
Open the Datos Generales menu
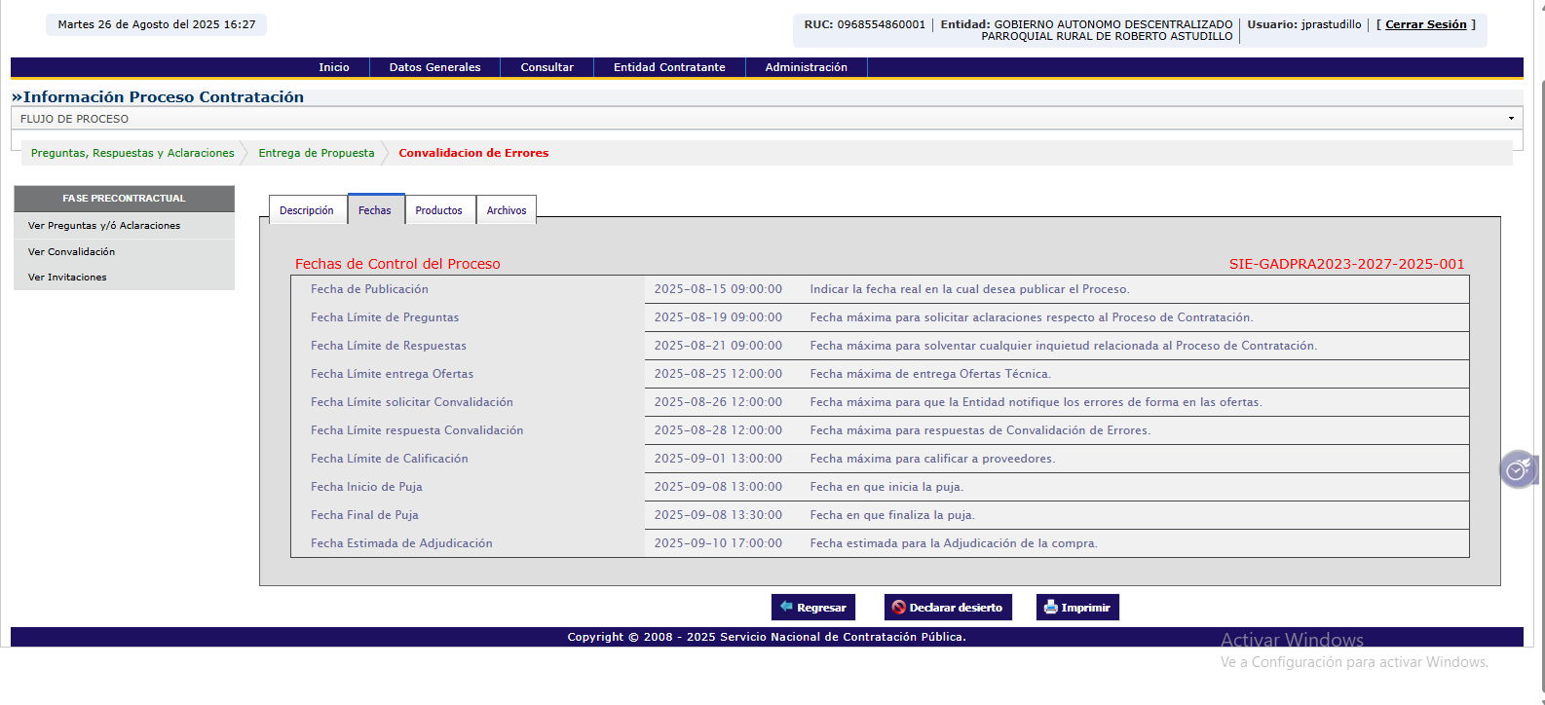pos(434,67)
